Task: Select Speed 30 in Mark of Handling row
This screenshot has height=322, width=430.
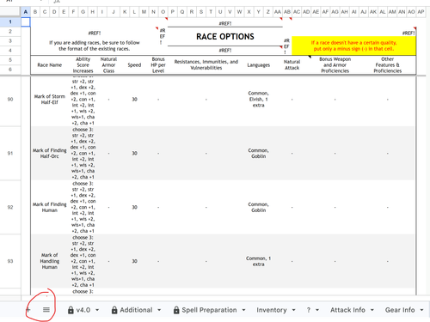Action: pyautogui.click(x=134, y=261)
